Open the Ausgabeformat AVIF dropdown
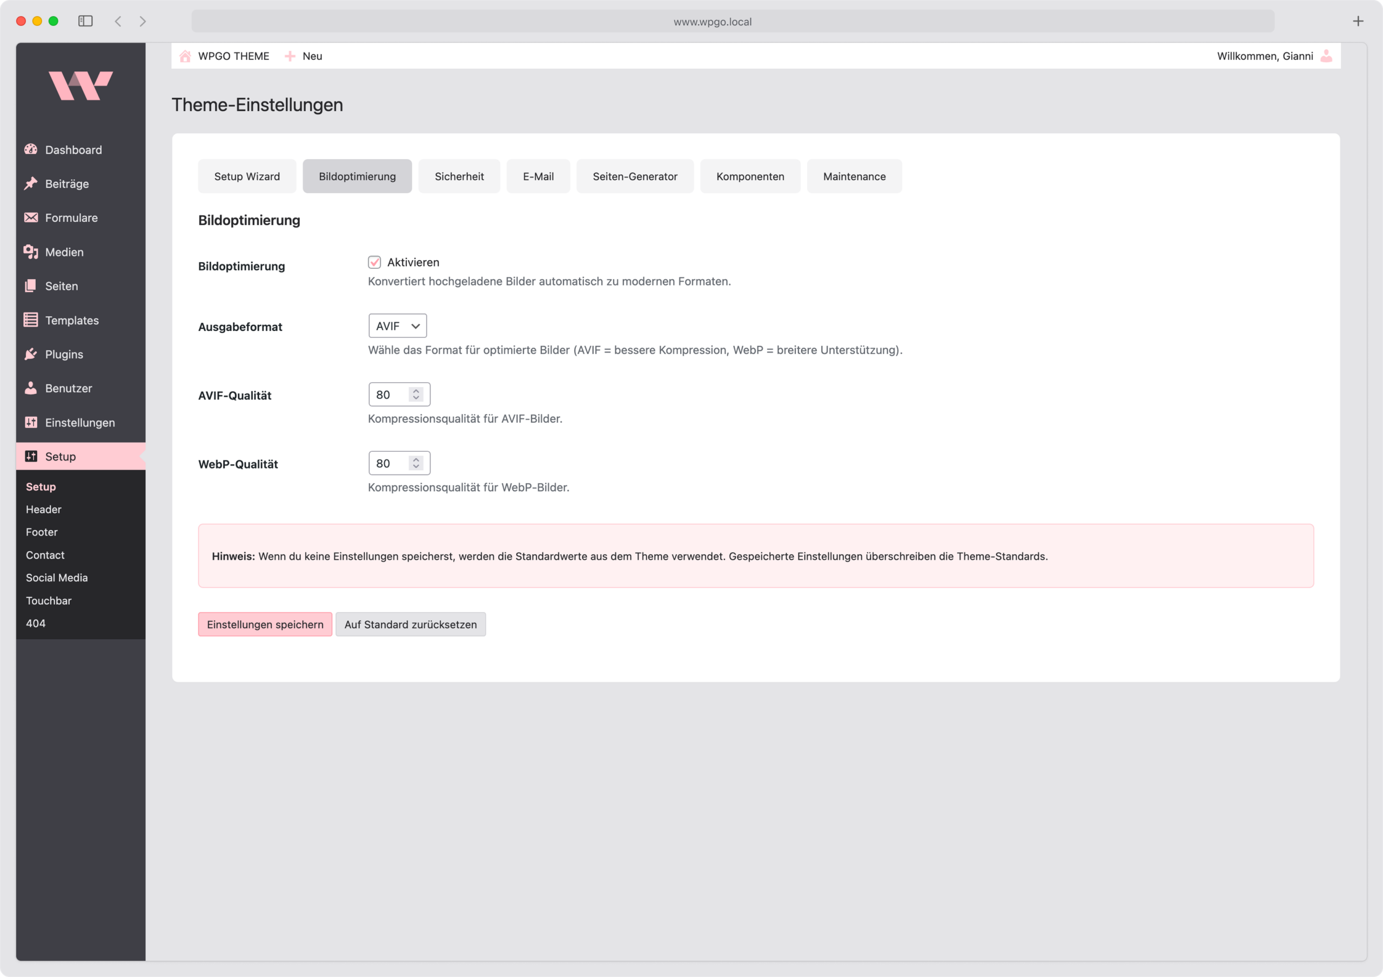The width and height of the screenshot is (1383, 977). [x=398, y=325]
